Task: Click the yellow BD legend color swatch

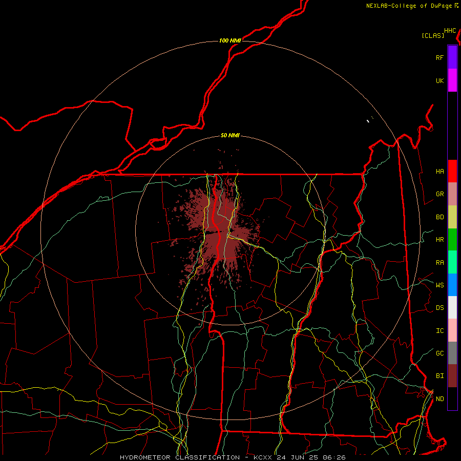Action: [x=452, y=217]
